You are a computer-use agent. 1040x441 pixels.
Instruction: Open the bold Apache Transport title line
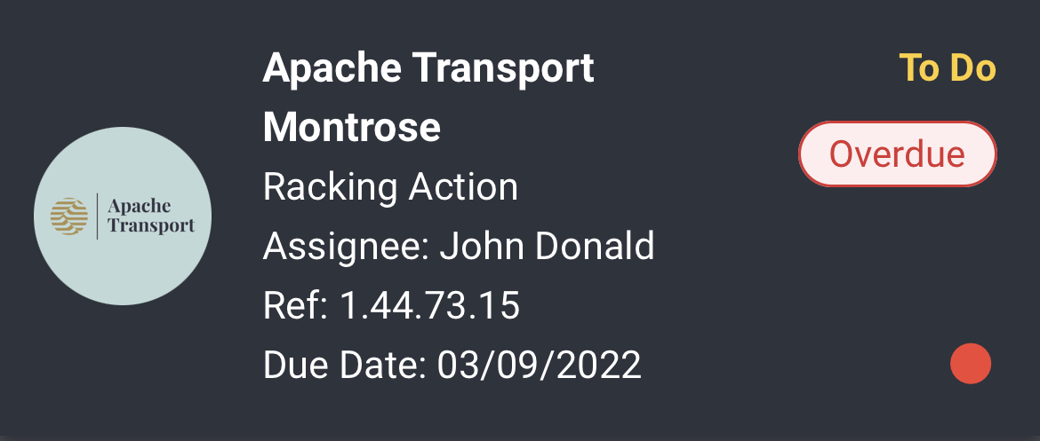tap(428, 68)
